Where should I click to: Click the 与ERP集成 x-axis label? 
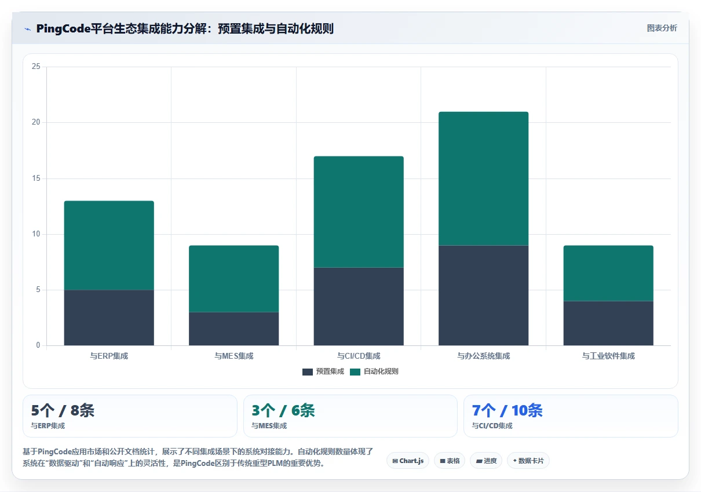point(109,356)
